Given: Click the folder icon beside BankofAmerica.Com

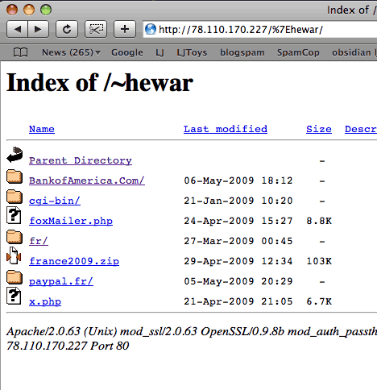Looking at the screenshot, I should 14,176.
